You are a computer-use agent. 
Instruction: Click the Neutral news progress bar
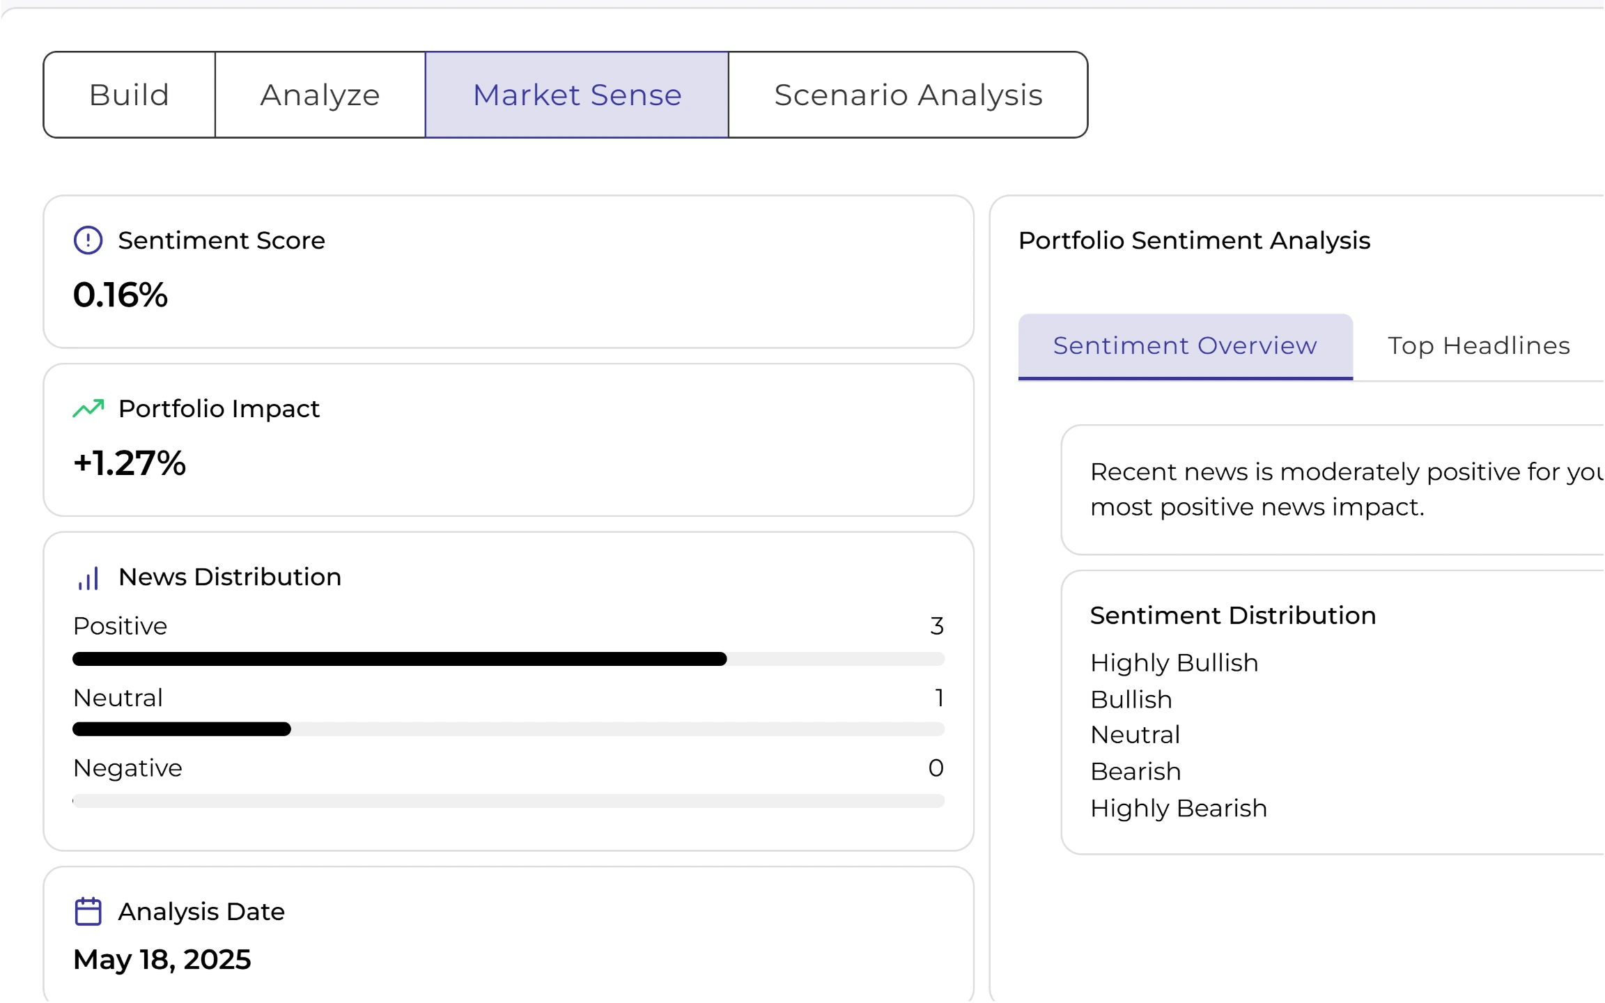[x=509, y=729]
